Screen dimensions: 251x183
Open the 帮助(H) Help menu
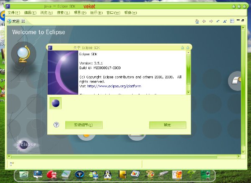click(x=131, y=13)
